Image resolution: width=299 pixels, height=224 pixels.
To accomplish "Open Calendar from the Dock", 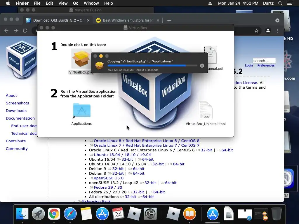I will (118, 213).
